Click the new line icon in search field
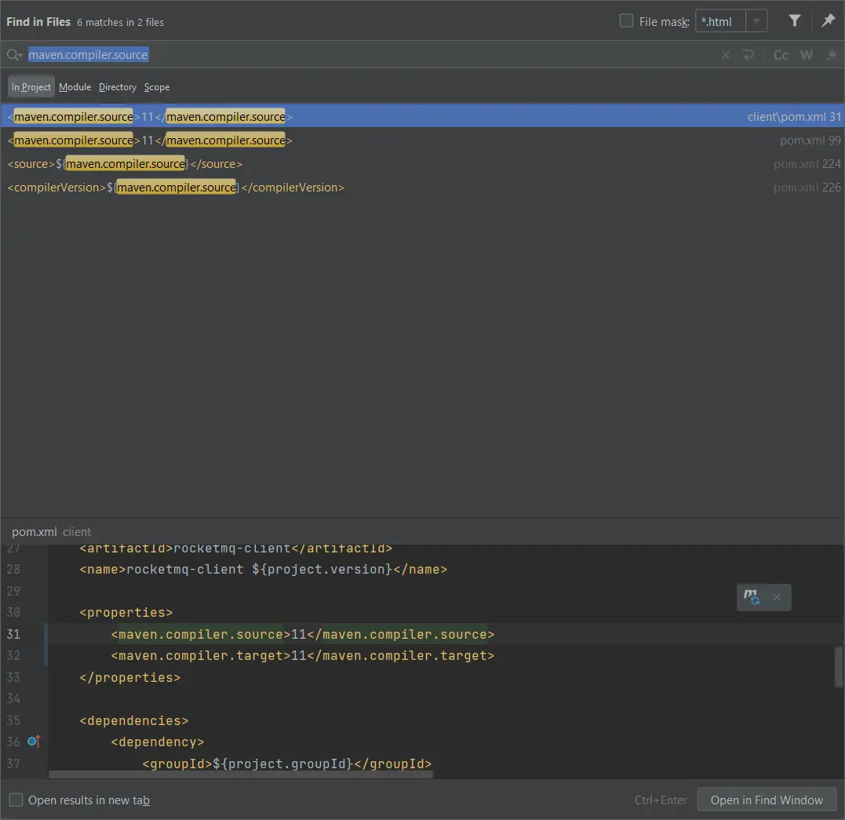845x820 pixels. (x=748, y=55)
